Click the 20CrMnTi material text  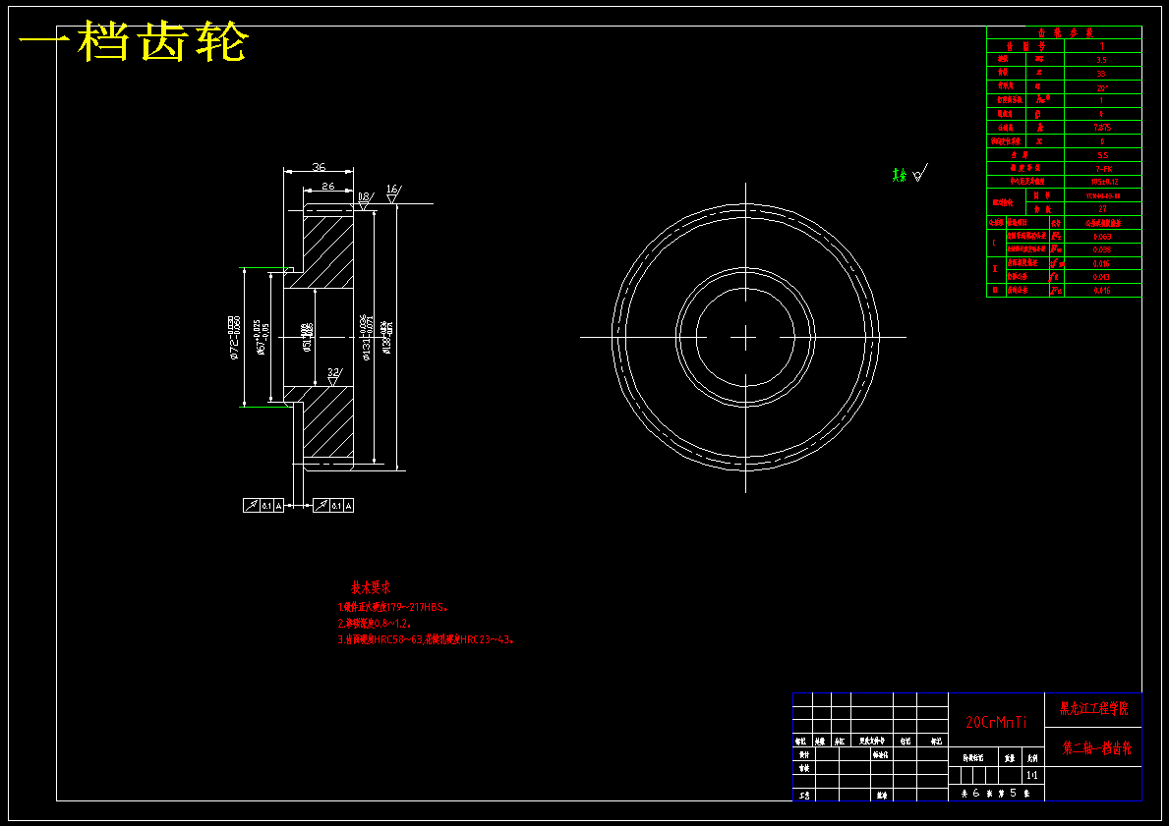pyautogui.click(x=996, y=723)
